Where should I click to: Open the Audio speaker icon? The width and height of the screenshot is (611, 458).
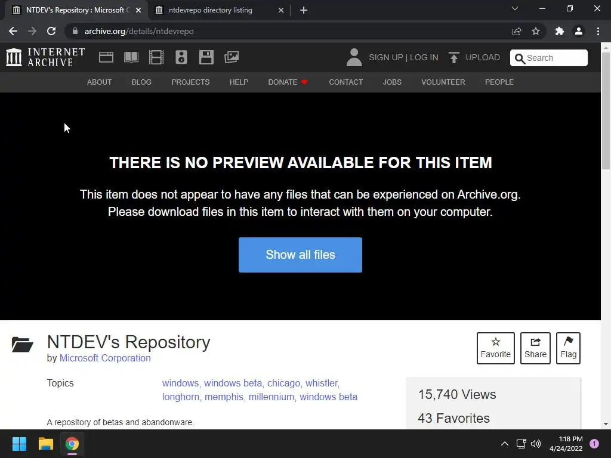click(x=181, y=57)
